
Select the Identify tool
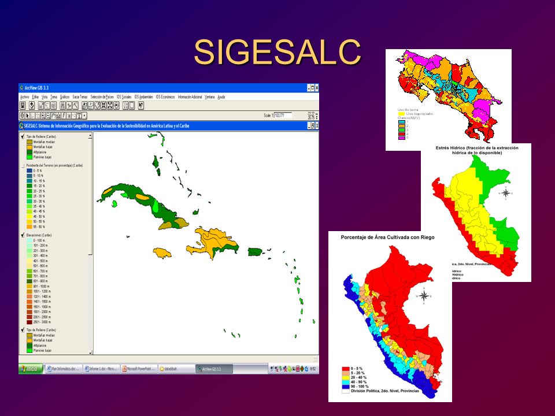click(x=23, y=116)
